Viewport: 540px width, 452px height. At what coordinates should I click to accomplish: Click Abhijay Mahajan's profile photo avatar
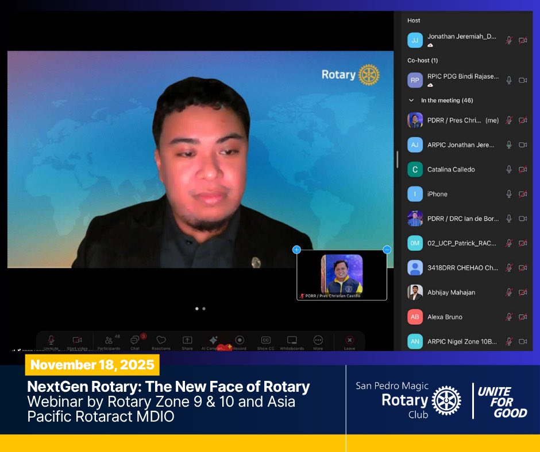click(415, 293)
